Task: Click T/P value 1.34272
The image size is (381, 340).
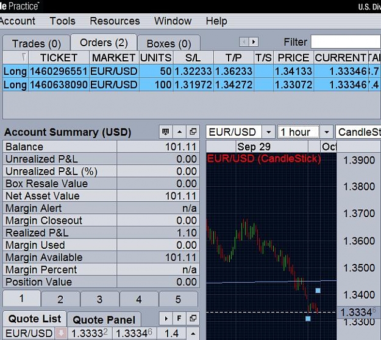Action: pos(233,85)
